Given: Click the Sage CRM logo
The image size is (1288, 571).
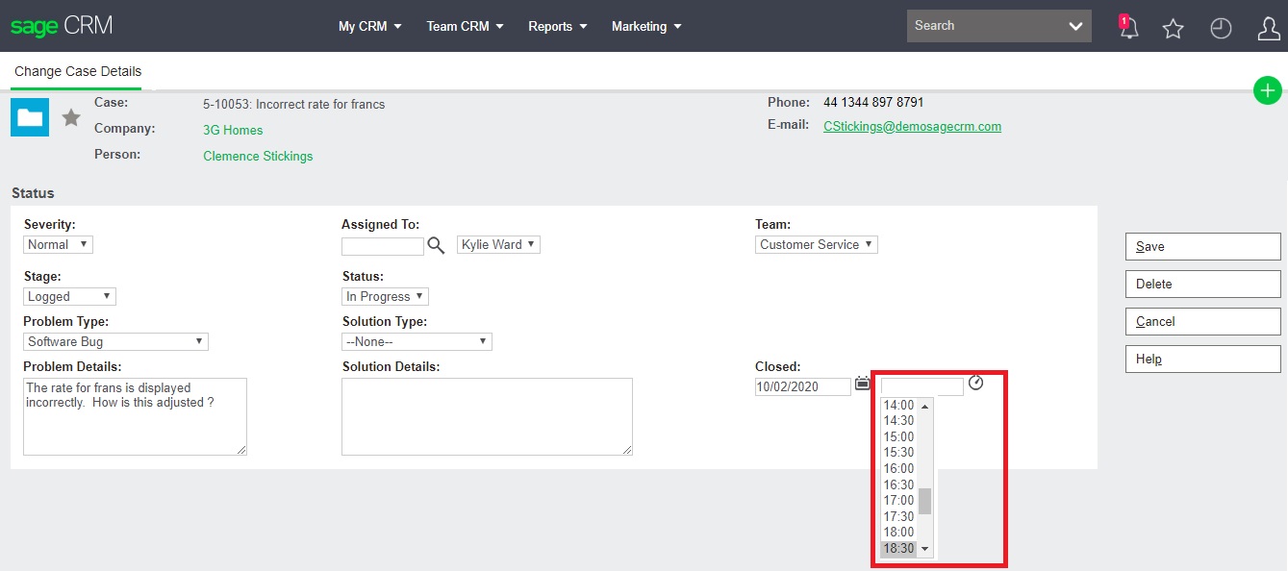Looking at the screenshot, I should pos(62,26).
